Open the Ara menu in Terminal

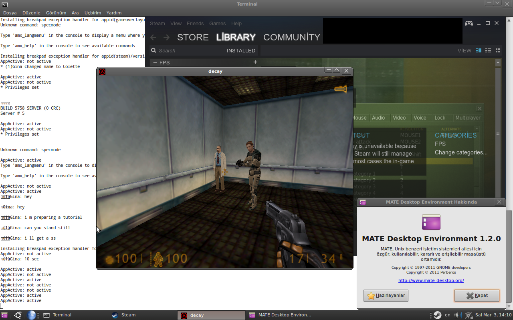(75, 13)
